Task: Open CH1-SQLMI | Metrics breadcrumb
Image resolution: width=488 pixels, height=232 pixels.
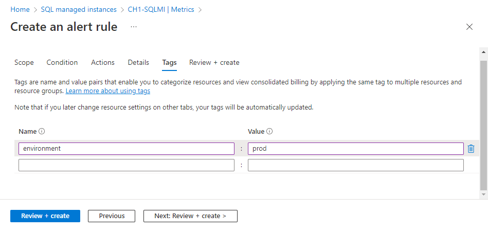Action: (158, 10)
